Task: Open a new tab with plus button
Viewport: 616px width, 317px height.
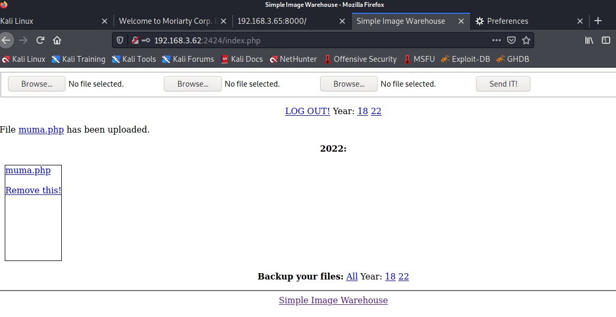Action: [x=598, y=21]
